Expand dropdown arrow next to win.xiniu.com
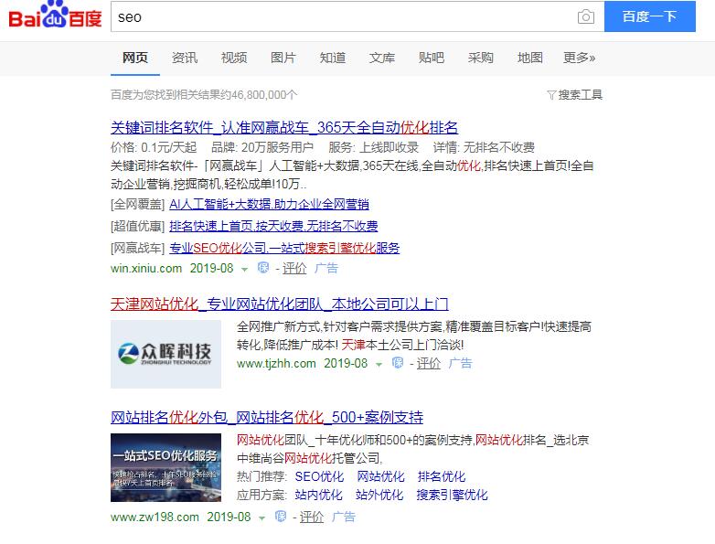The width and height of the screenshot is (715, 544). (x=244, y=269)
